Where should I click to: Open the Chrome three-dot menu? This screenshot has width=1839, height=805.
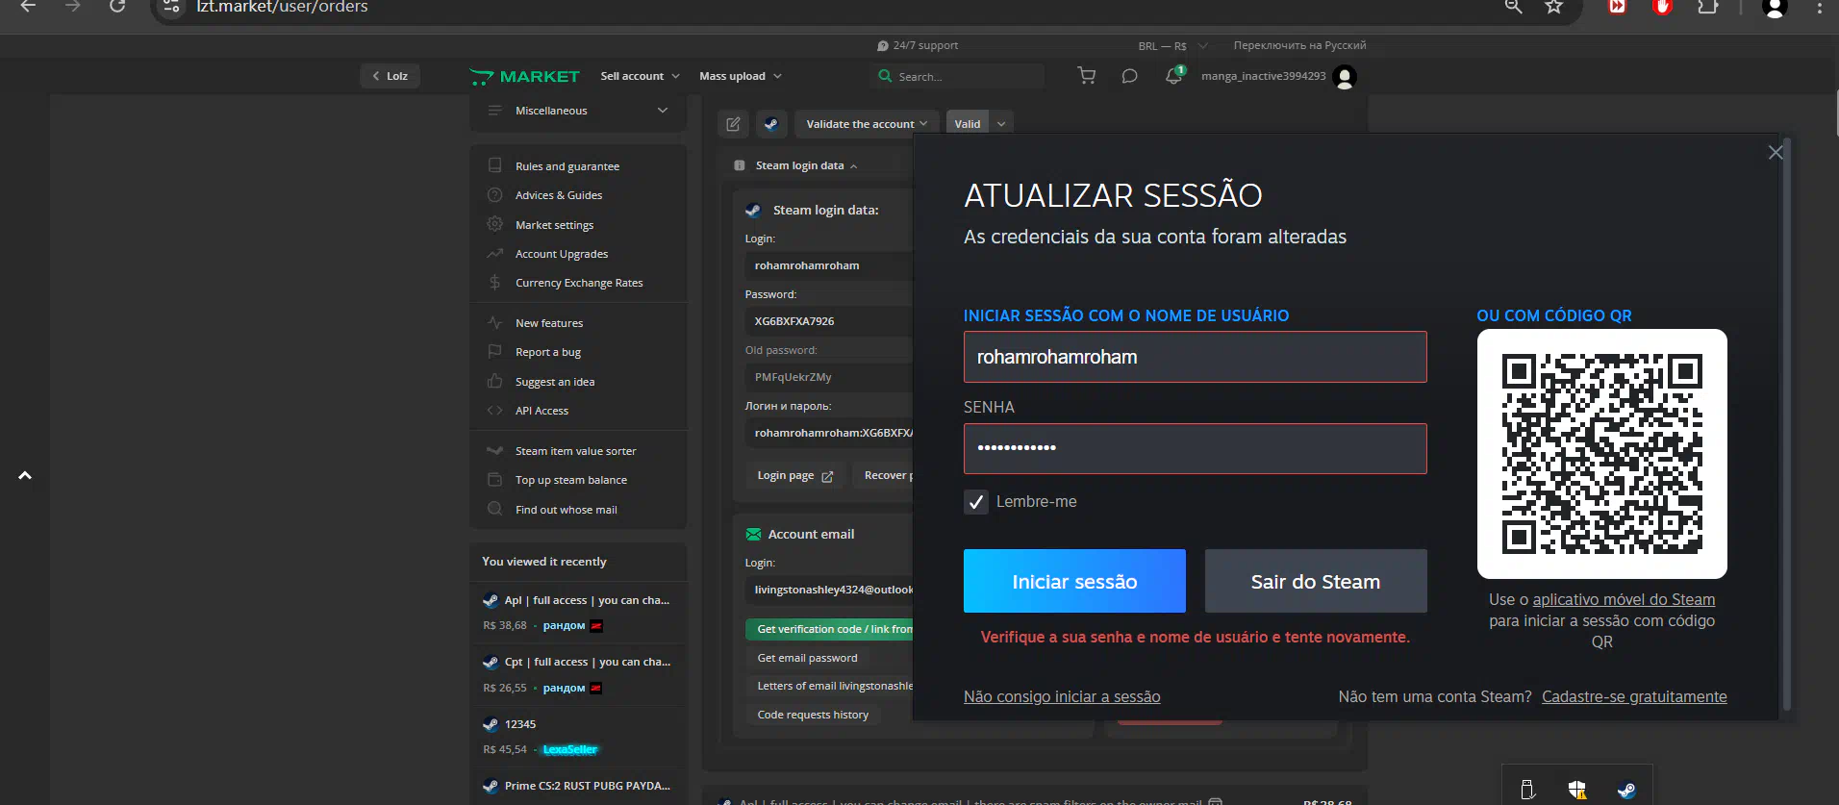(x=1819, y=7)
